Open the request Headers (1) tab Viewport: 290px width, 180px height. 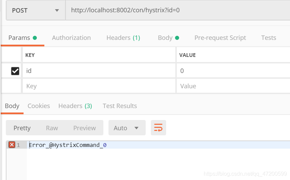point(124,38)
